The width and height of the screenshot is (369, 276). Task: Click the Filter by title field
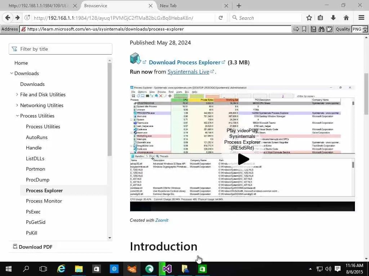[x=61, y=49]
